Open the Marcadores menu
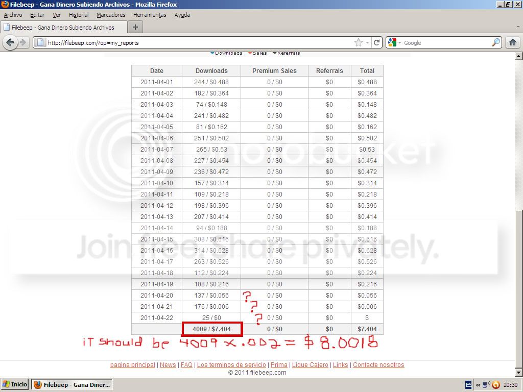 [x=111, y=15]
